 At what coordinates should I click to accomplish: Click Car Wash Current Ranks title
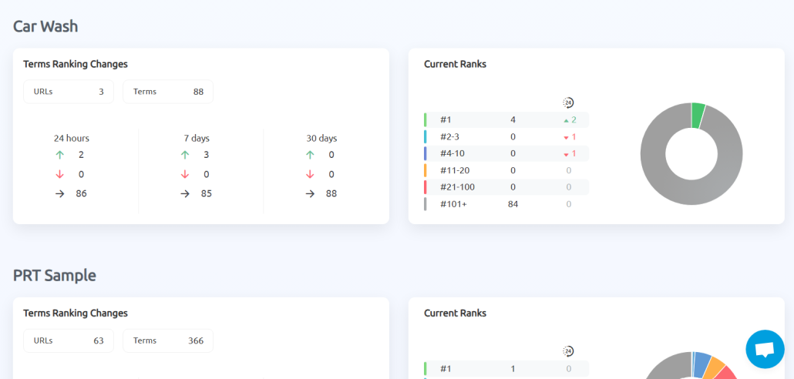point(455,64)
